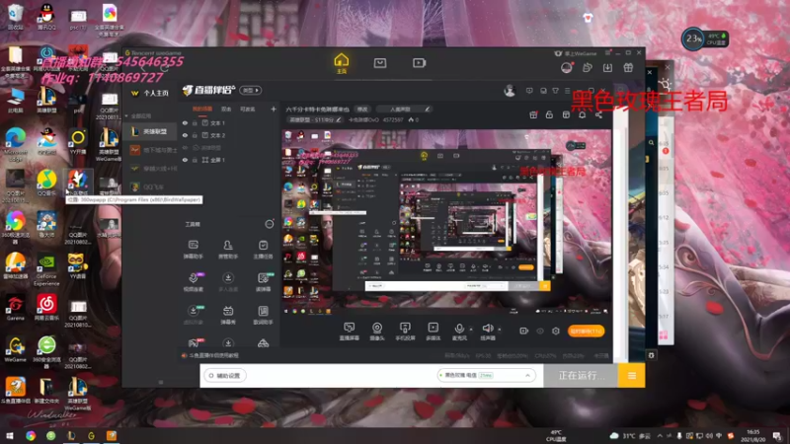
Task: Open the WeGame store tab icon
Action: point(380,63)
